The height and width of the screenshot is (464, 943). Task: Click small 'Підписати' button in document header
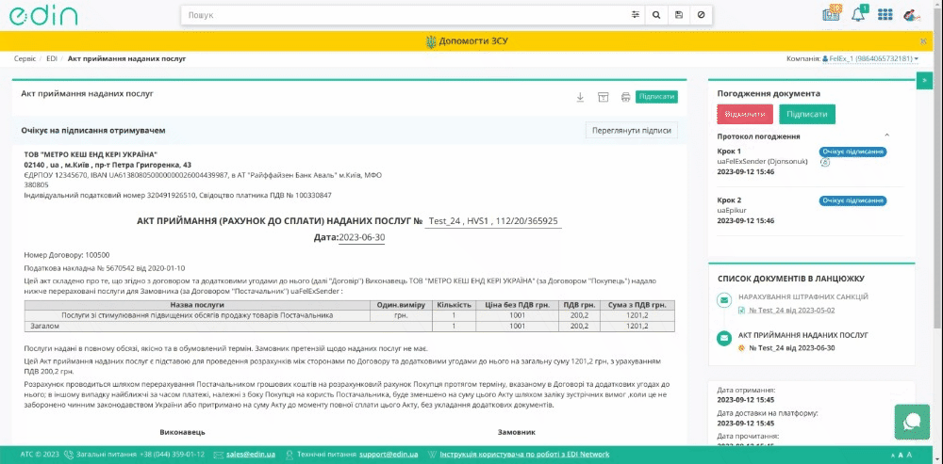(x=656, y=97)
